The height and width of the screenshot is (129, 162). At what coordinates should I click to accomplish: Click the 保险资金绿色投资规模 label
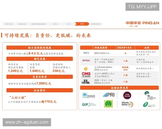point(16,66)
